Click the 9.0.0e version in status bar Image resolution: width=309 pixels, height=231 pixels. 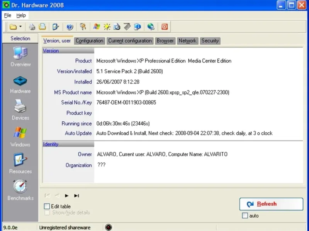[x=10, y=228]
